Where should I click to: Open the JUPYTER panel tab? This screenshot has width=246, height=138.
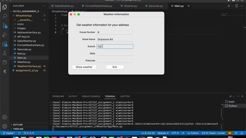pos(125,96)
